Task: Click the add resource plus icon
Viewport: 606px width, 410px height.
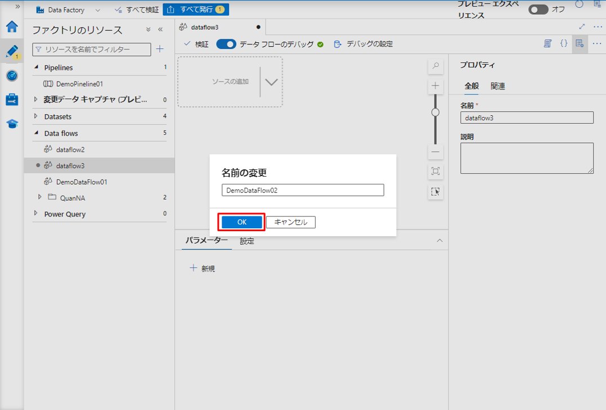Action: tap(160, 49)
